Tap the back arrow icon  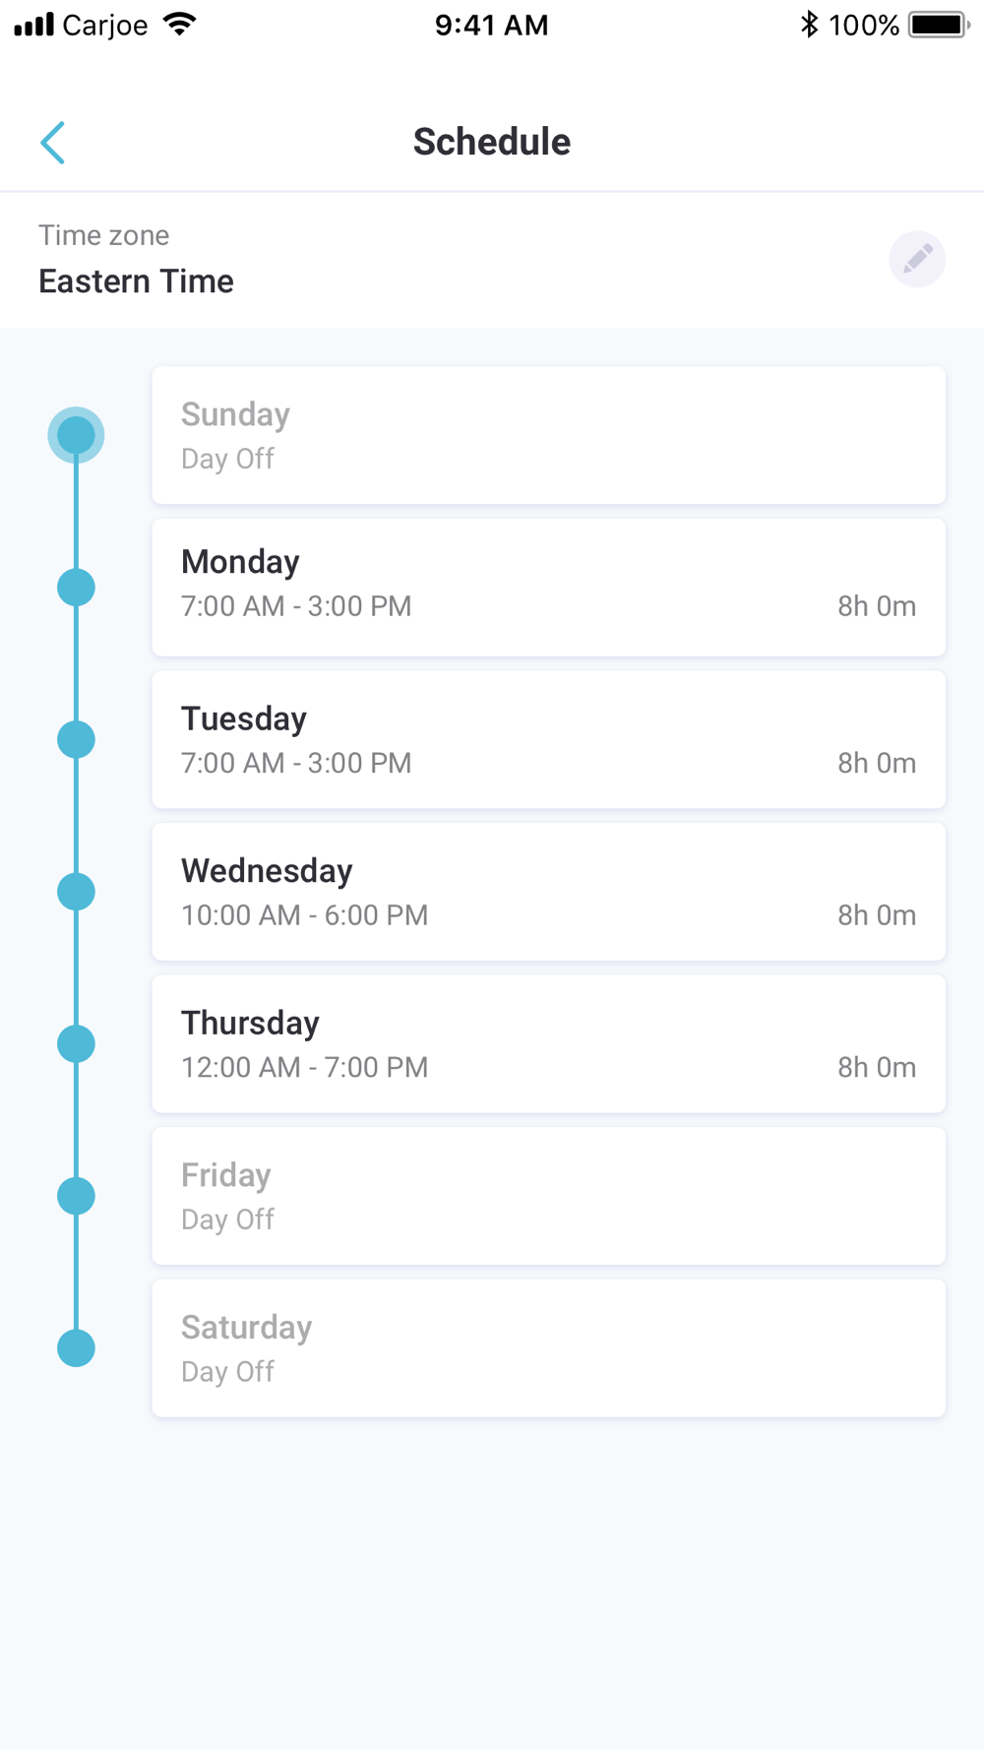point(53,143)
